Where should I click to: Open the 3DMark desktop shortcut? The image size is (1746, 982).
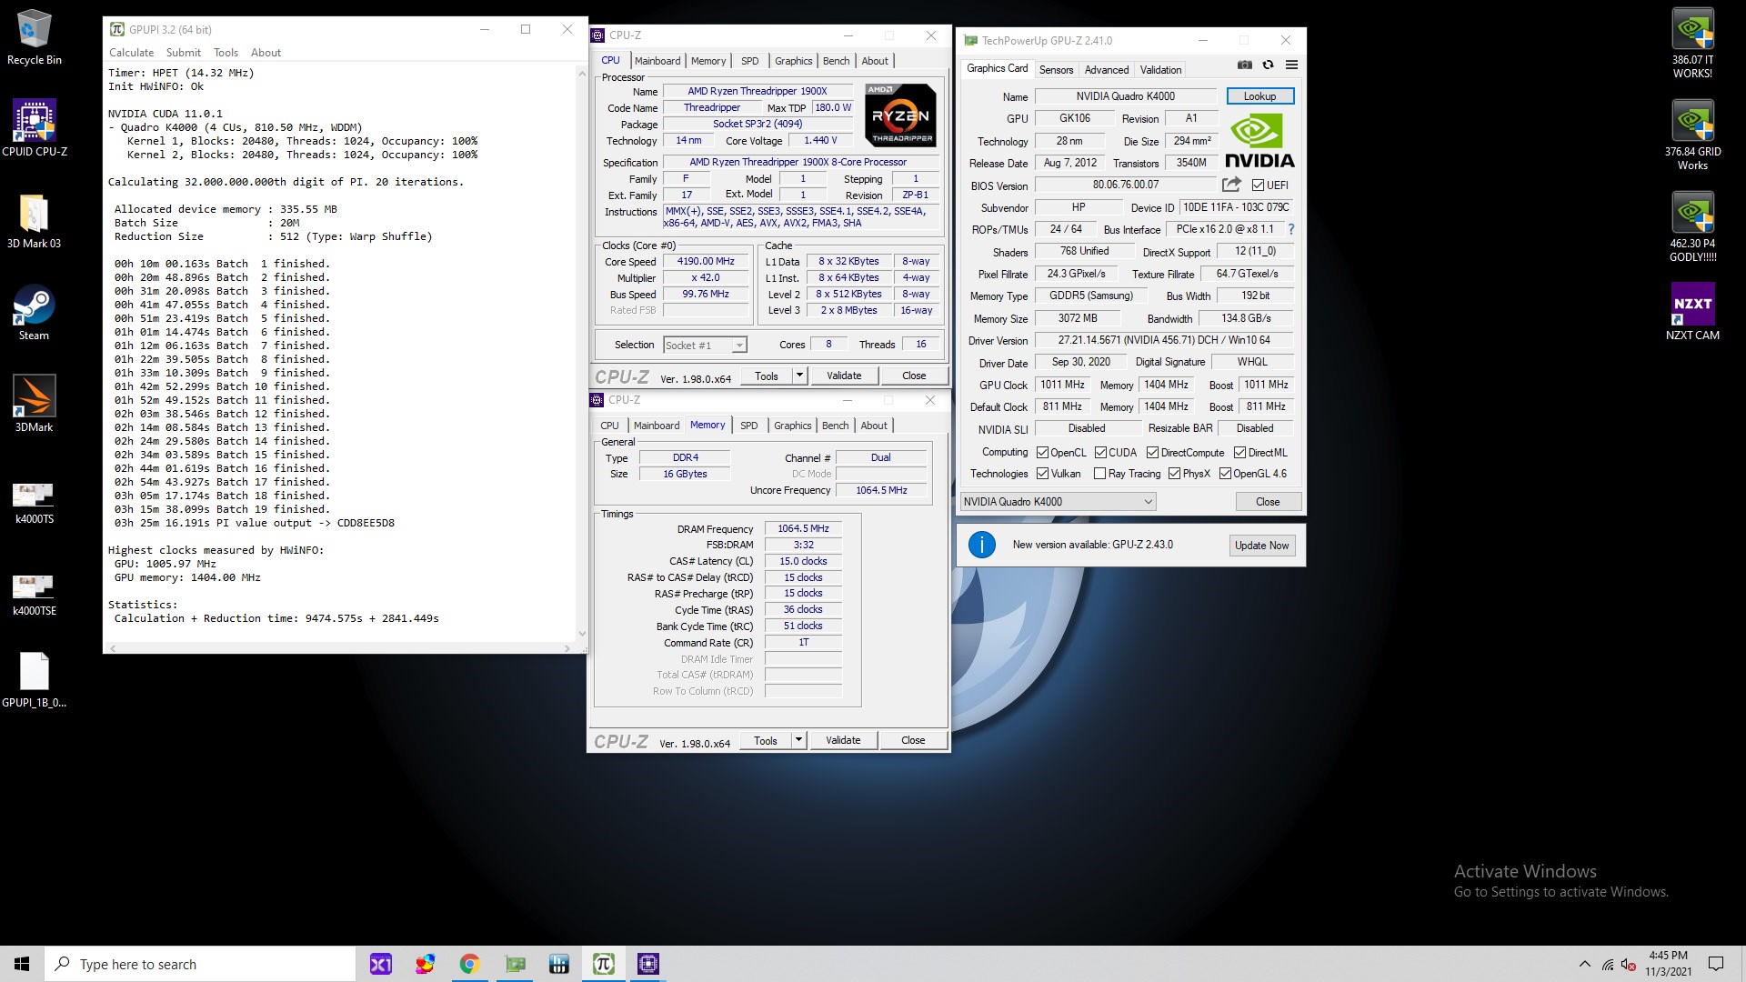34,405
